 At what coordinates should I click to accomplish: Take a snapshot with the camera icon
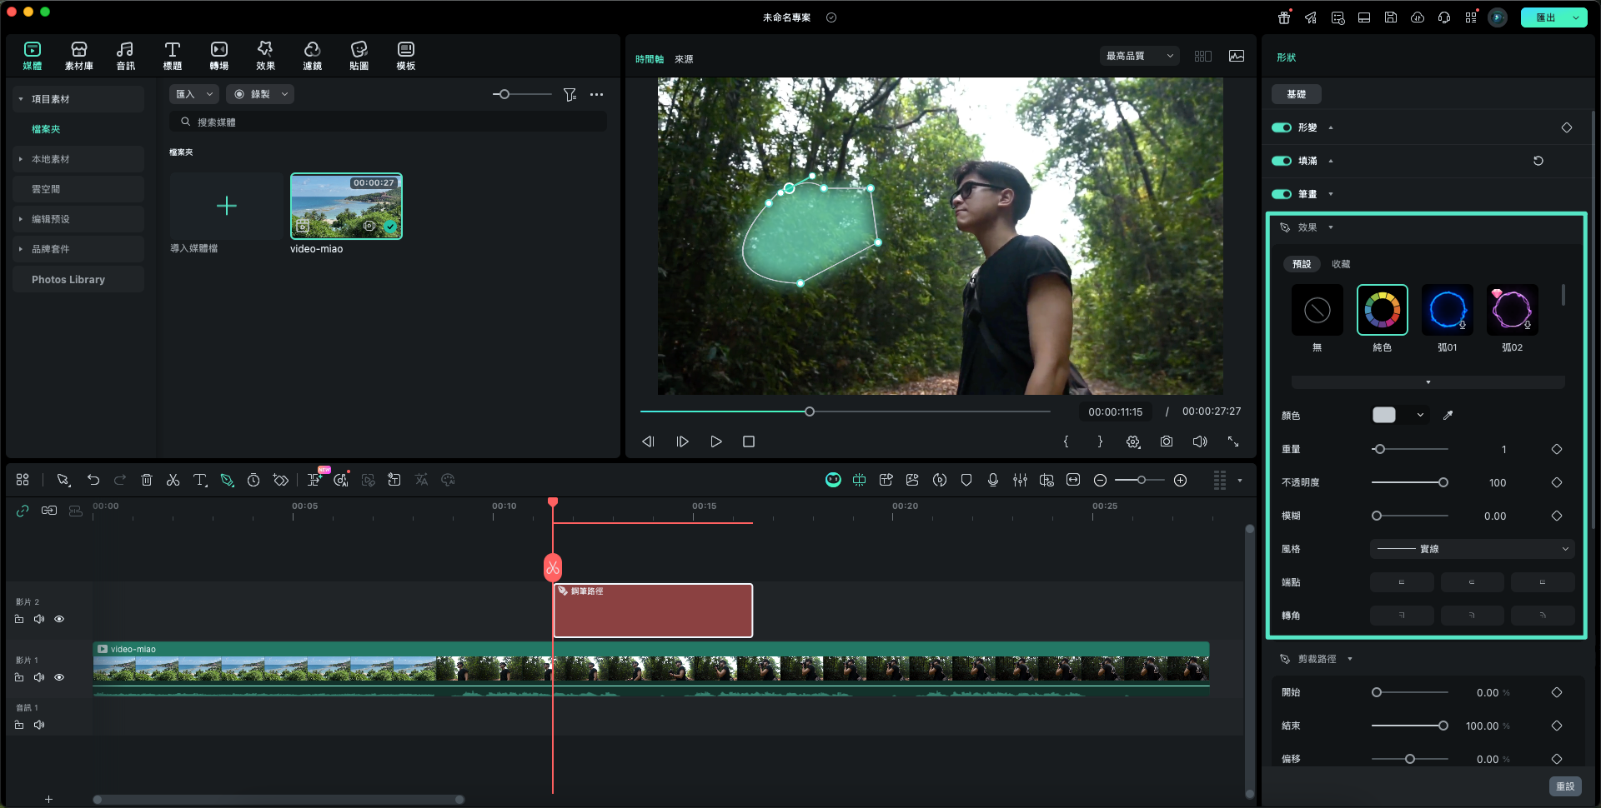tap(1166, 441)
